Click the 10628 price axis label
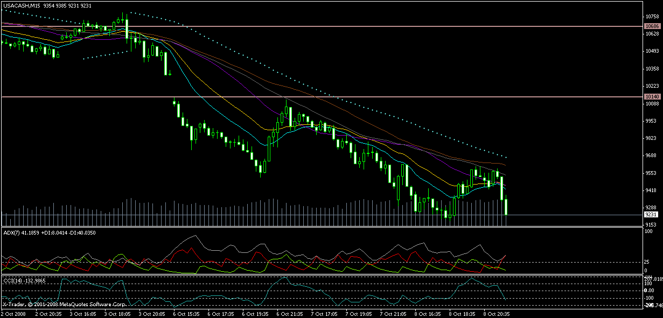This screenshot has width=663, height=318. (652, 34)
